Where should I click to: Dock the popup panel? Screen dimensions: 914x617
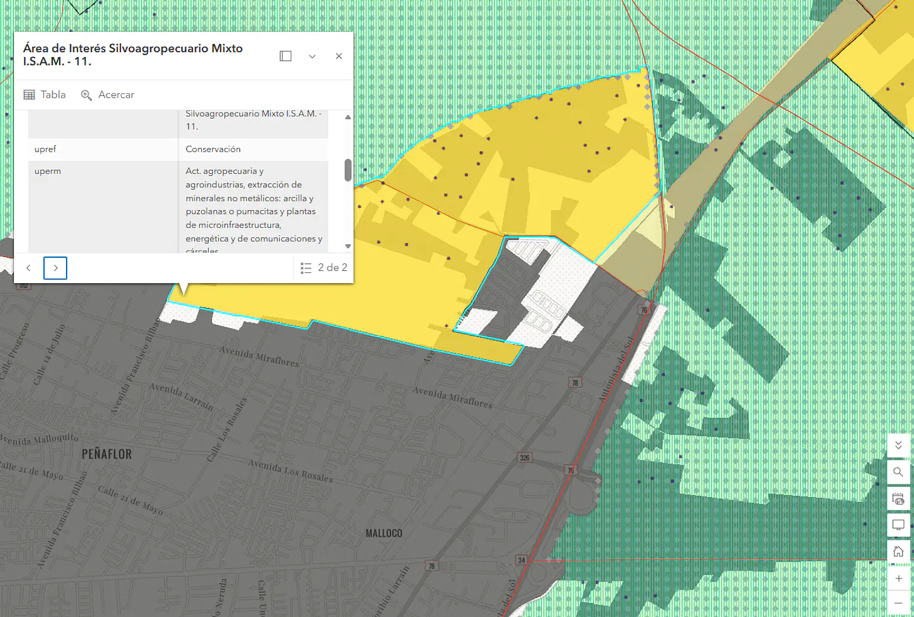click(x=286, y=56)
